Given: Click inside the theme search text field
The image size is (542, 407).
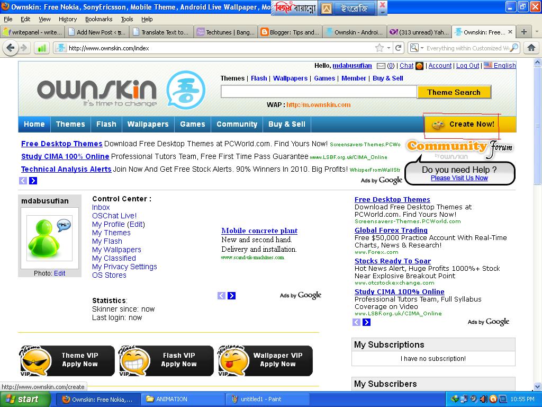Looking at the screenshot, I should [319, 92].
